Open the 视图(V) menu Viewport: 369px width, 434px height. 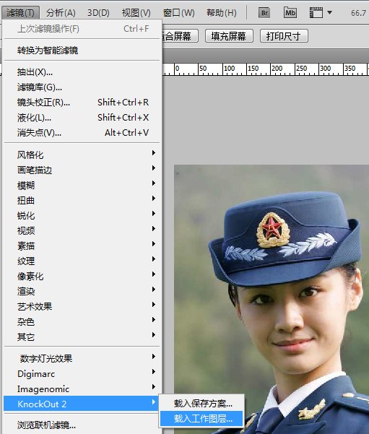coord(136,13)
